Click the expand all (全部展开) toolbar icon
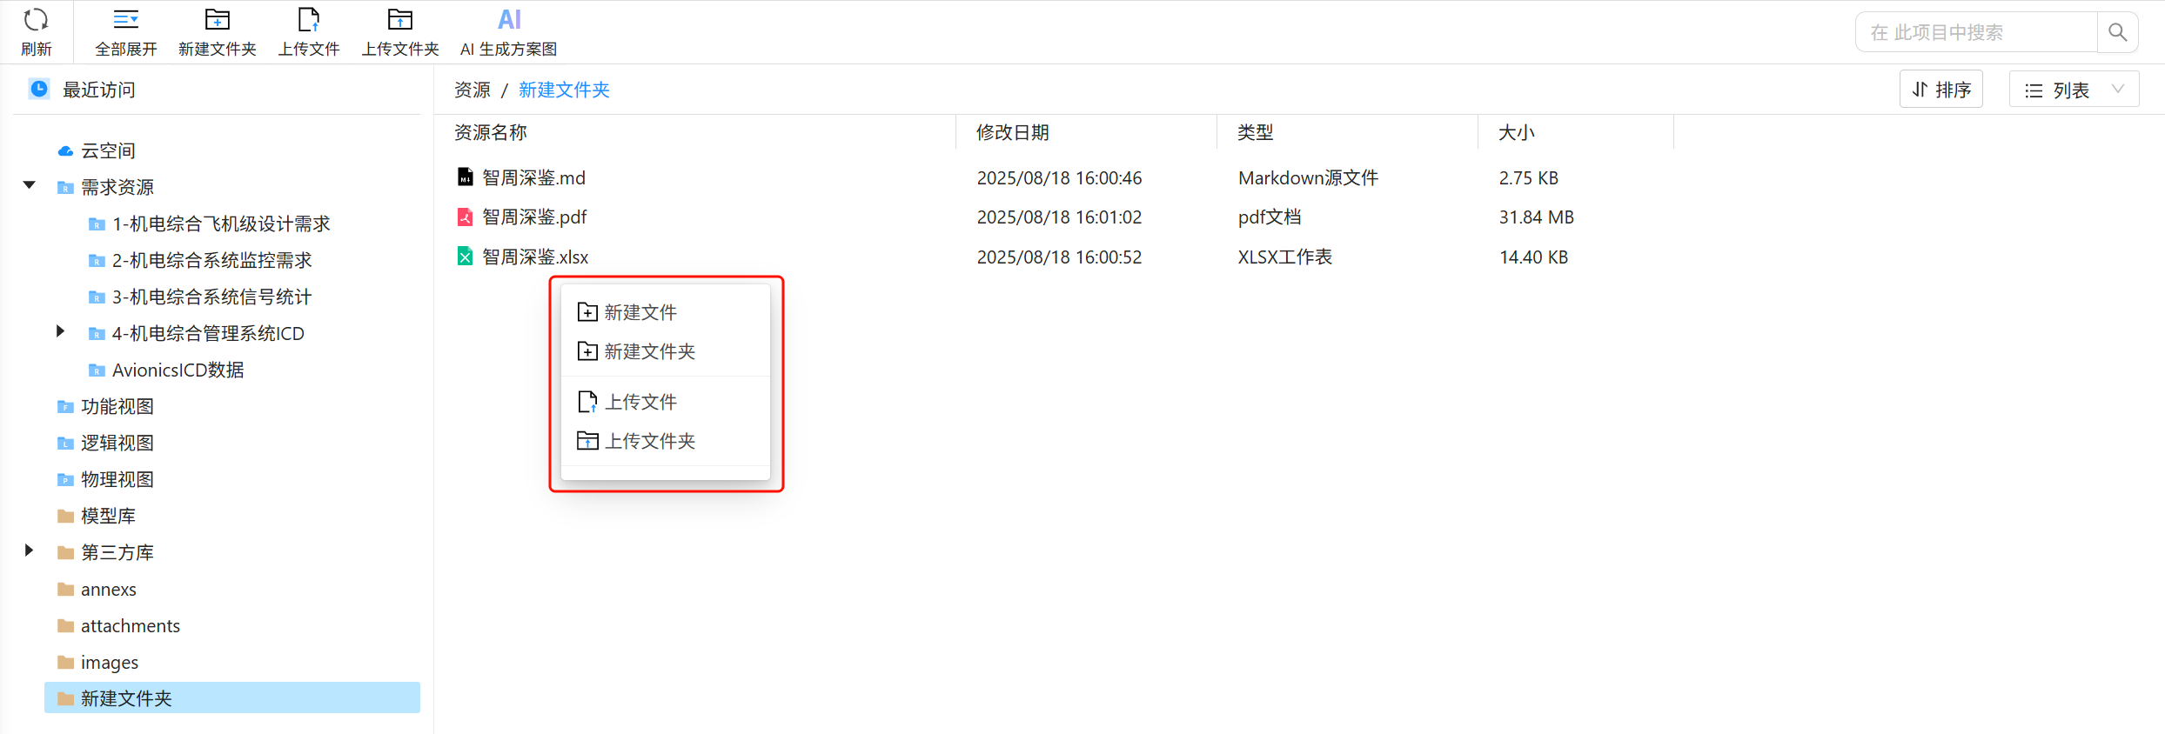 [x=126, y=19]
